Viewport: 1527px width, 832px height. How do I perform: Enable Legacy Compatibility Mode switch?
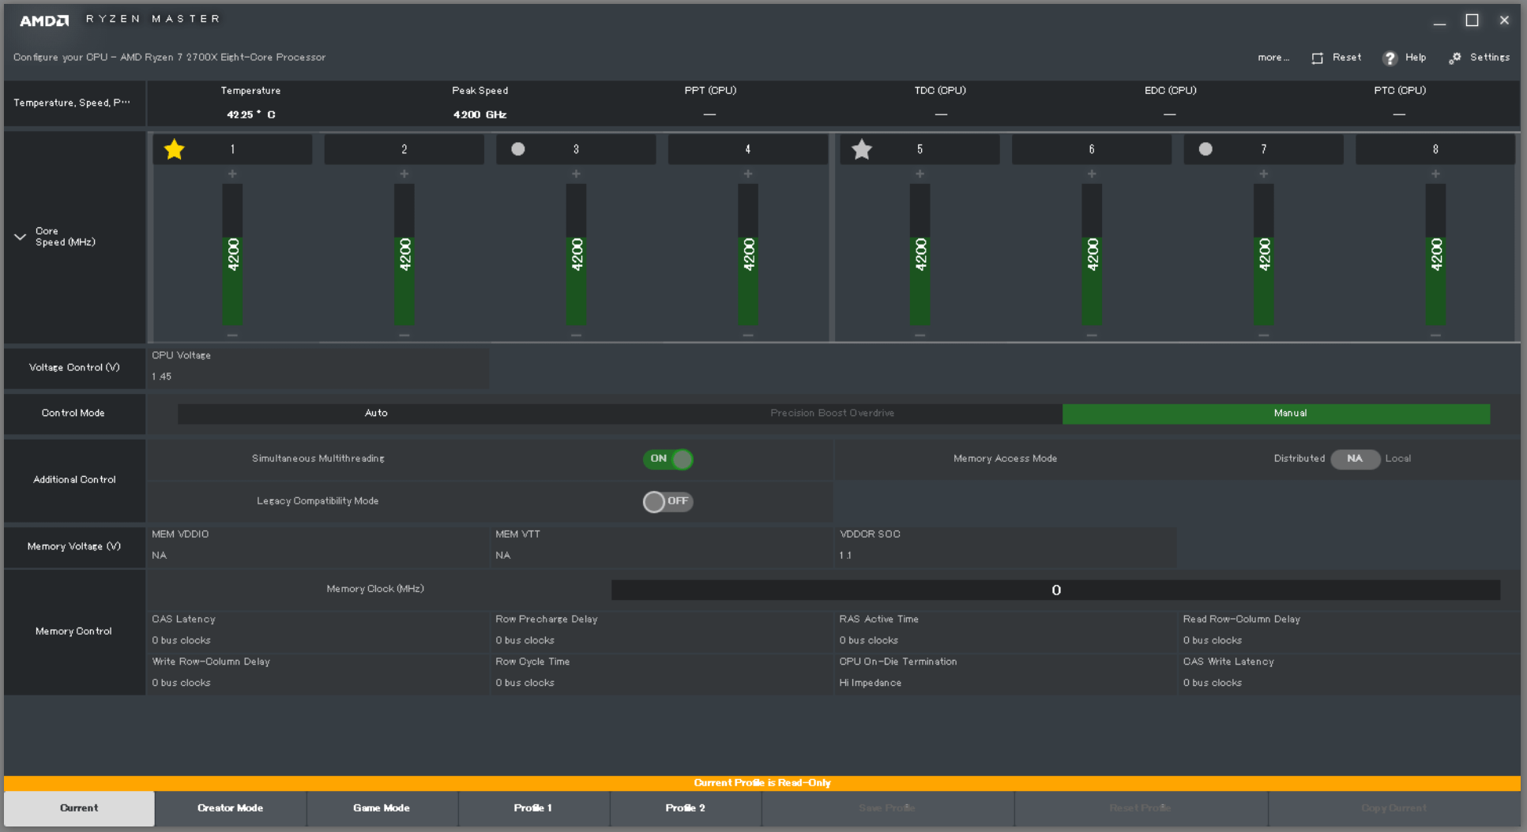(x=668, y=501)
